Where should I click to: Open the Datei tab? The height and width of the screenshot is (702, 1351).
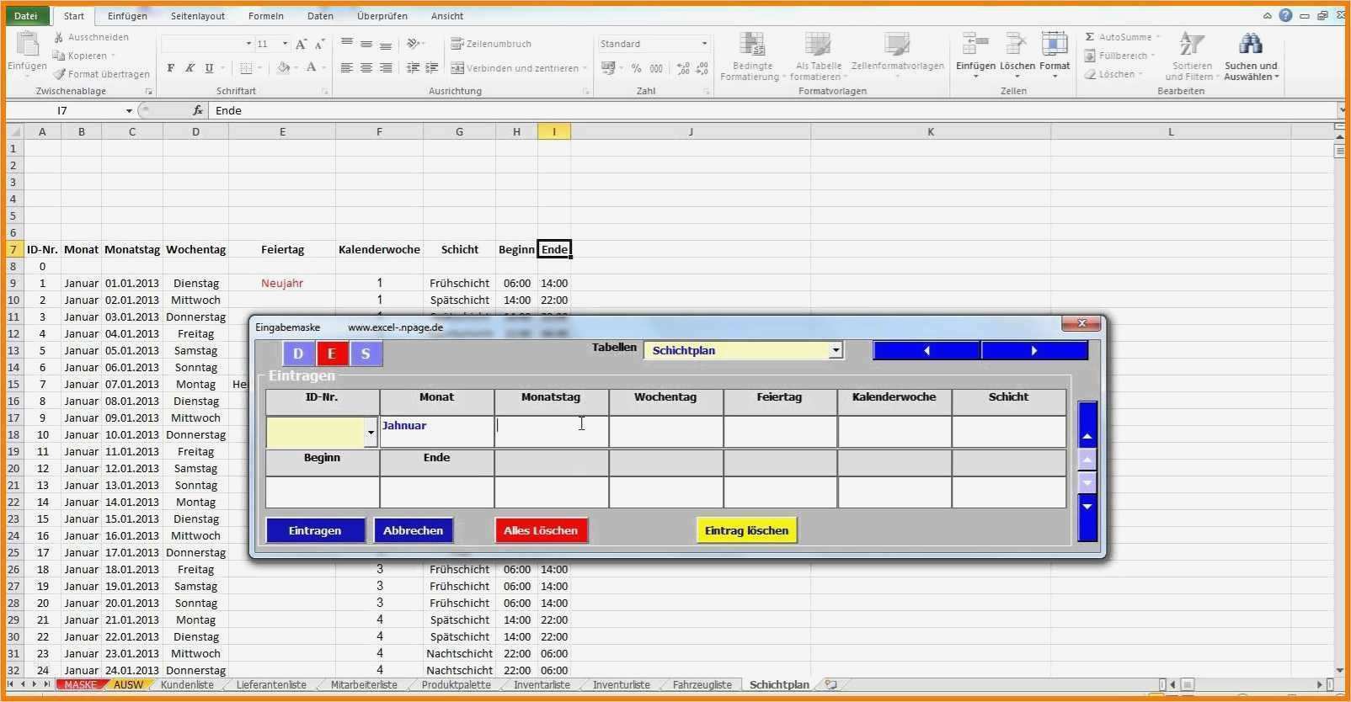pos(26,15)
